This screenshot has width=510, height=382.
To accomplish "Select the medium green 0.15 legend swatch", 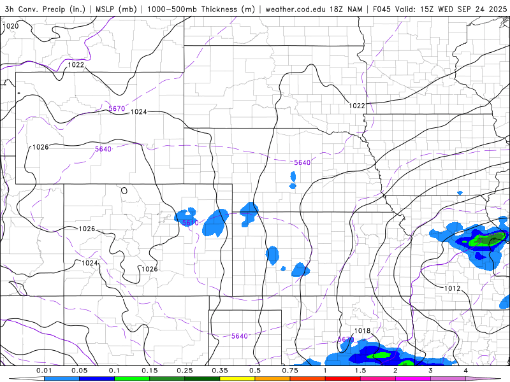I will 167,379.
